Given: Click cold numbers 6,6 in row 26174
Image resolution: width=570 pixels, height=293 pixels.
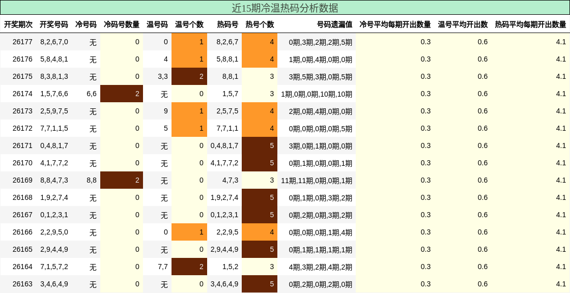Looking at the screenshot, I should pos(92,94).
